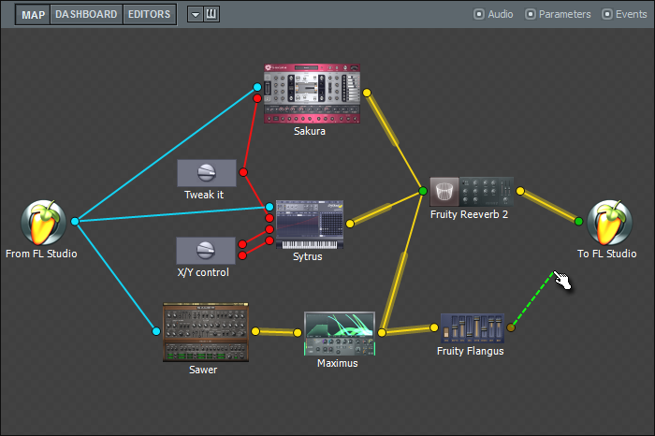
Task: Open the dropdown arrow menu in toolbar
Action: click(x=194, y=14)
